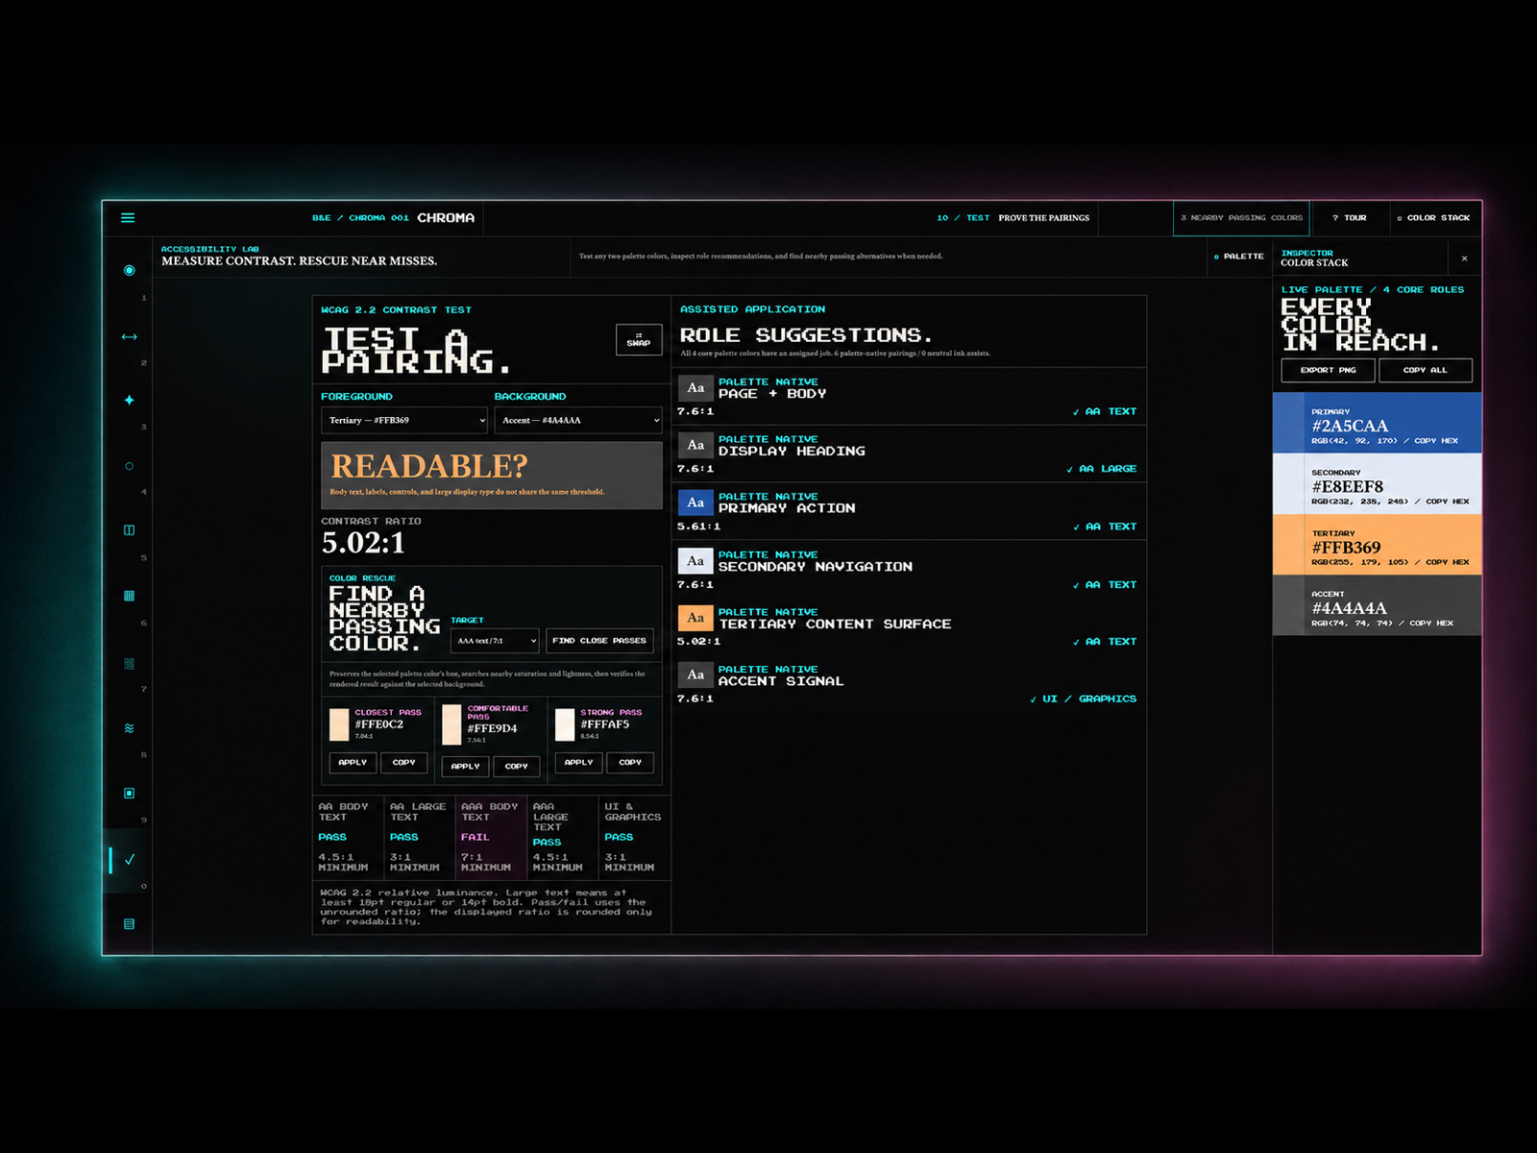The width and height of the screenshot is (1537, 1153).
Task: Click the light Aa icon for Secondary Navigation
Action: (x=695, y=560)
